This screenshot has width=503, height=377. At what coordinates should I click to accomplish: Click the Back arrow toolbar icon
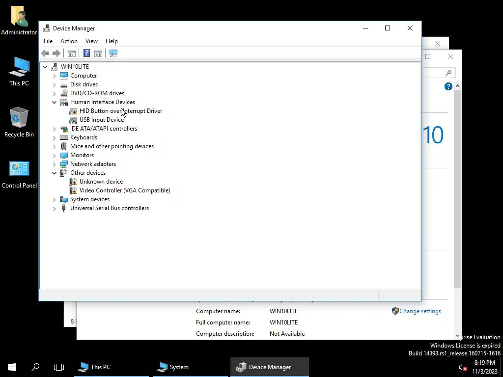pyautogui.click(x=45, y=53)
